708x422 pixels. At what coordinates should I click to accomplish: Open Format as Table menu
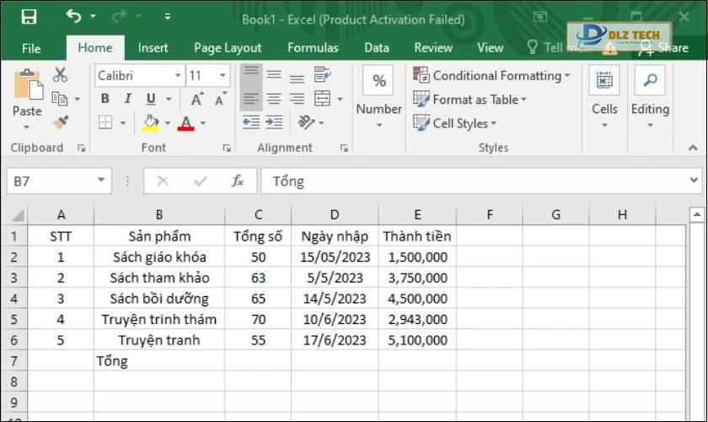tap(470, 100)
